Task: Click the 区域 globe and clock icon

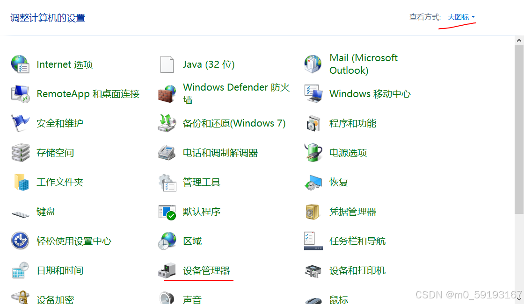Action: (167, 241)
